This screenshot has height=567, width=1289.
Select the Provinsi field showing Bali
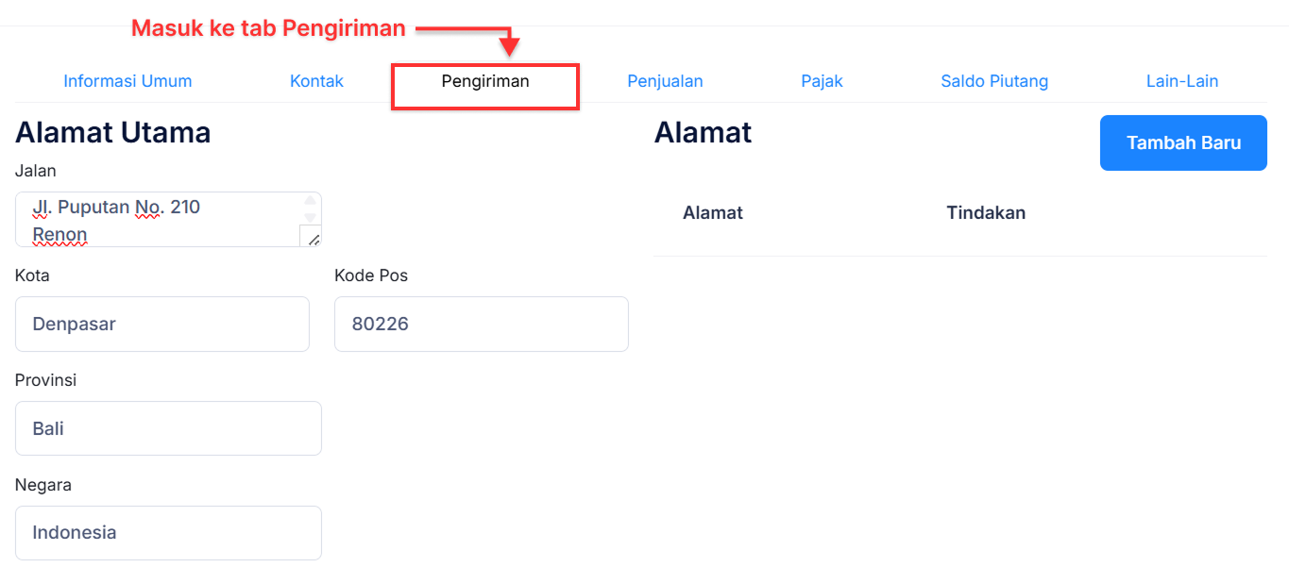pyautogui.click(x=168, y=427)
